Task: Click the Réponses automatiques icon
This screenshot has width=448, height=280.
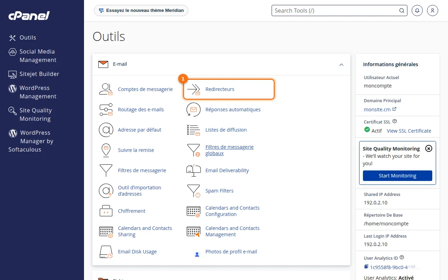Action: (194, 110)
